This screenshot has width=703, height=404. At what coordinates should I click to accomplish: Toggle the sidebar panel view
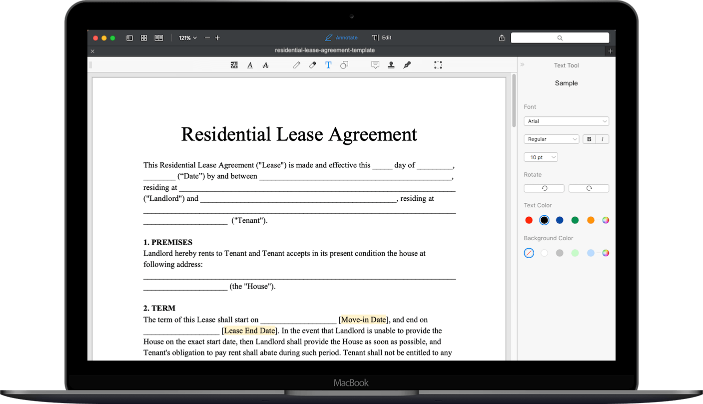coord(129,37)
